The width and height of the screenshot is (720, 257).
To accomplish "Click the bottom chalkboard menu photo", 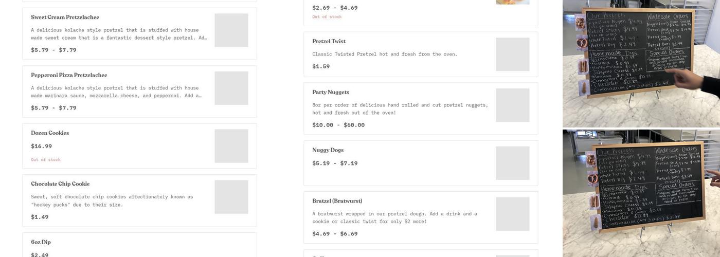I will click(x=641, y=193).
